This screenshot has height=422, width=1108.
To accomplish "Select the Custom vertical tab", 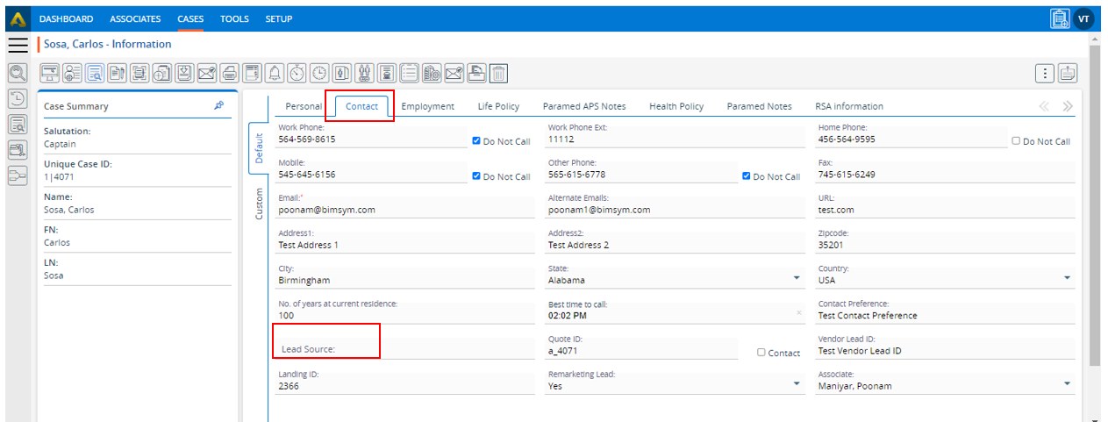I will 259,204.
